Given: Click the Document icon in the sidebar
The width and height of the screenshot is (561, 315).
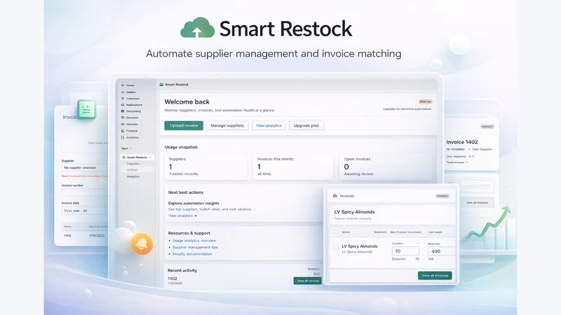Looking at the screenshot, I should point(123,118).
